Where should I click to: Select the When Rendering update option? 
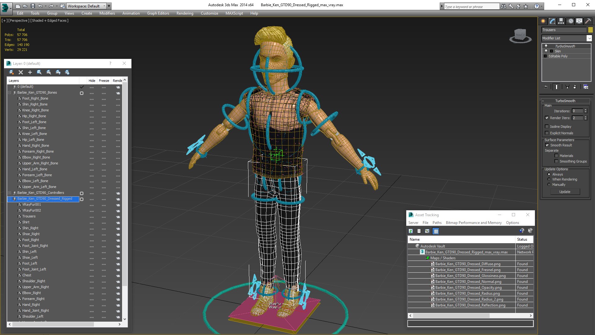coord(549,179)
